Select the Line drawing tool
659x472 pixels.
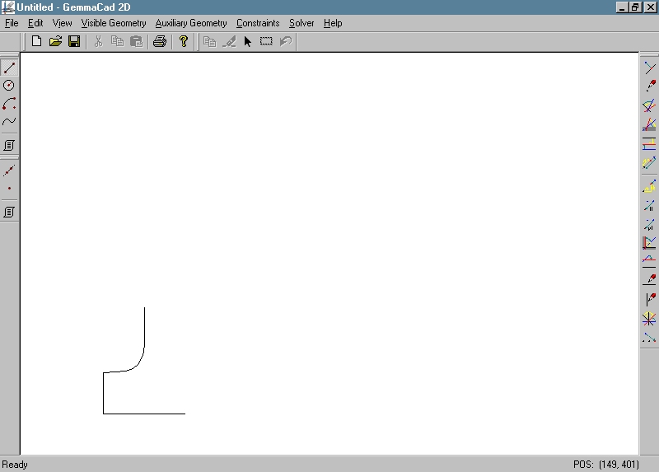(x=9, y=68)
